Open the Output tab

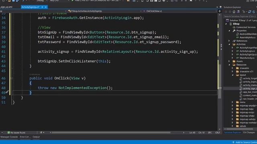(36, 137)
